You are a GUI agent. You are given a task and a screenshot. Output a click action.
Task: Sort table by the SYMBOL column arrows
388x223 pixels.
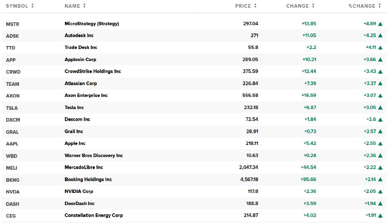click(x=32, y=6)
